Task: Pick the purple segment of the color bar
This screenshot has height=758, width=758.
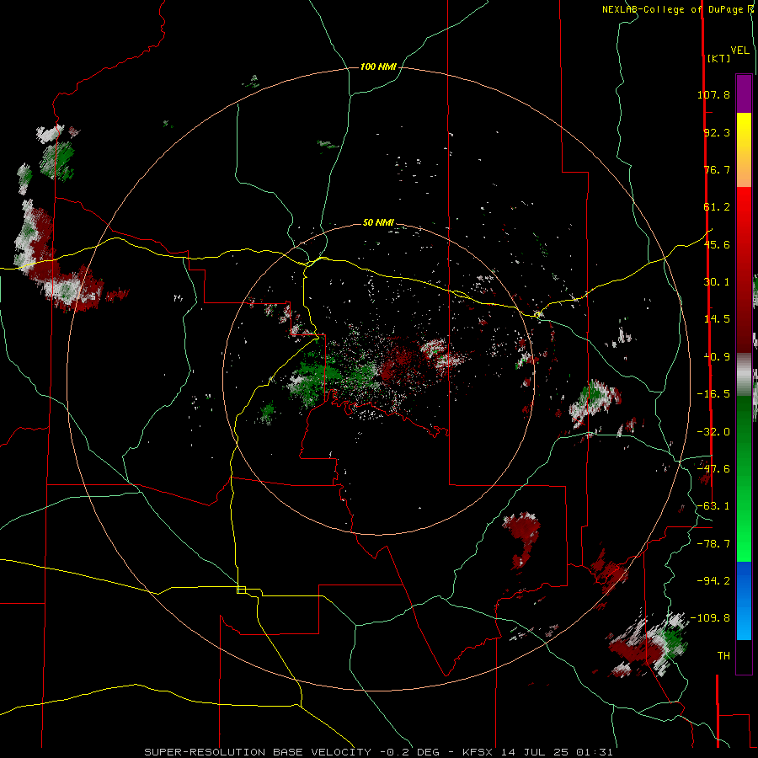Action: [x=744, y=93]
